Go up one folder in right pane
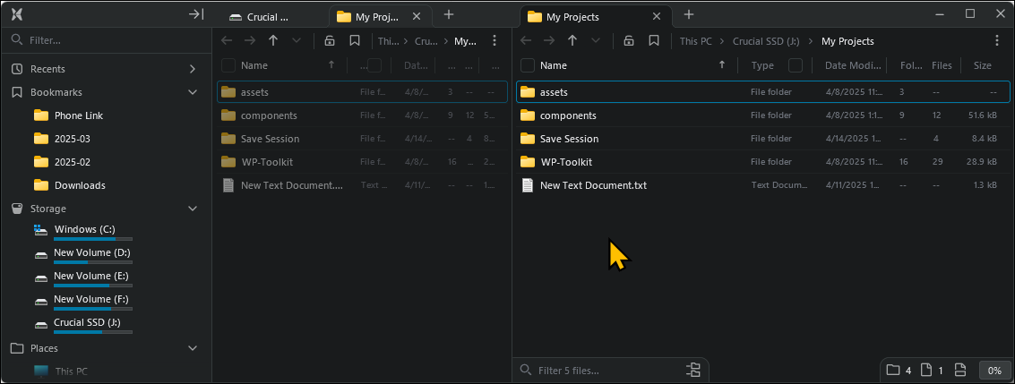Viewport: 1015px width, 384px height. (x=572, y=41)
